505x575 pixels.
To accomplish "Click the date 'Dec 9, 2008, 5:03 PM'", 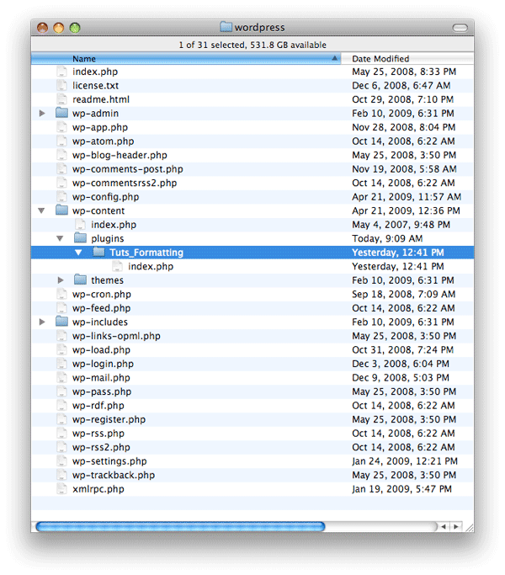I will pos(401,378).
